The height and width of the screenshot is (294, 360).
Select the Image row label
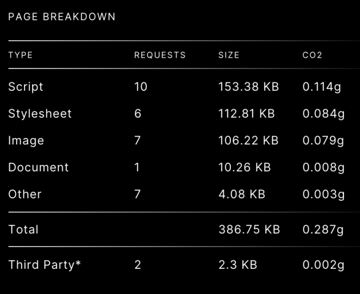[x=26, y=140]
